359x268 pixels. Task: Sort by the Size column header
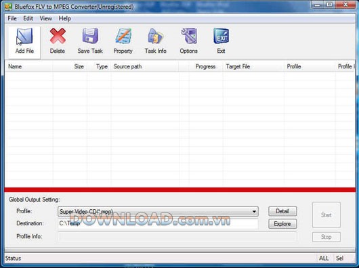70,66
